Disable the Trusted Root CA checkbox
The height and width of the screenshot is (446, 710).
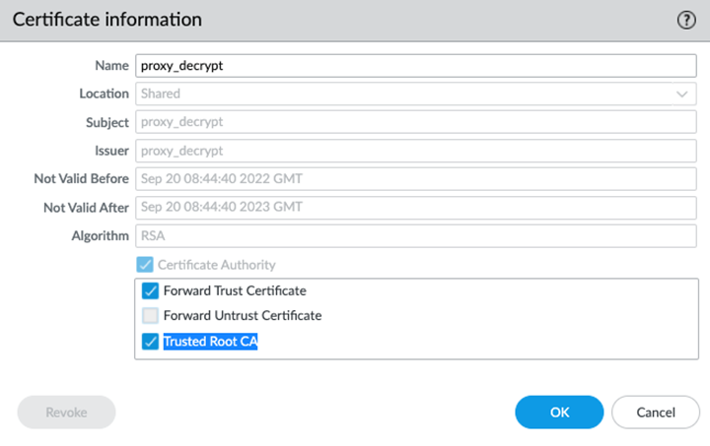(150, 342)
